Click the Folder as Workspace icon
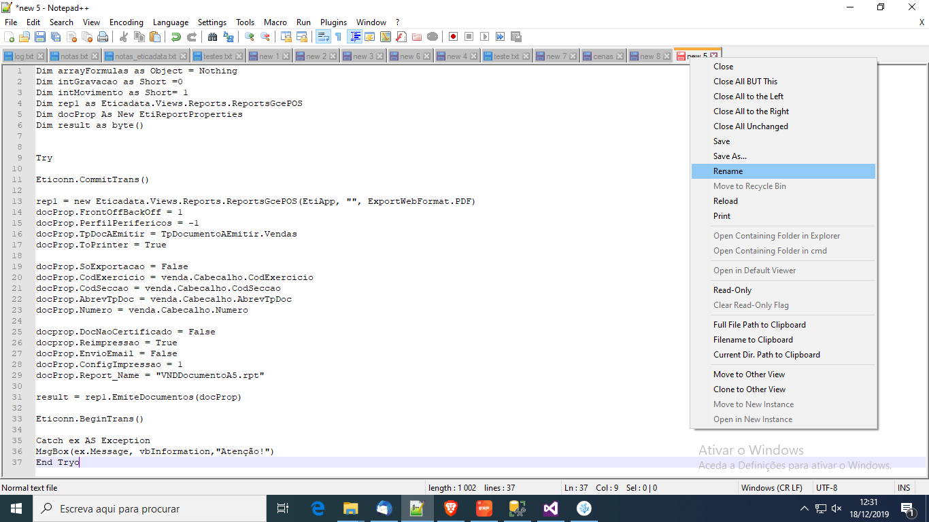This screenshot has width=929, height=522. 417,37
